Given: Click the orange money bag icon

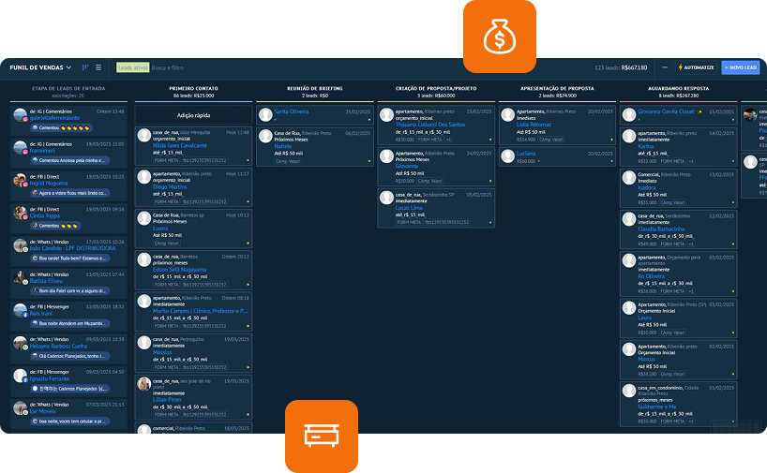Looking at the screenshot, I should 499,37.
